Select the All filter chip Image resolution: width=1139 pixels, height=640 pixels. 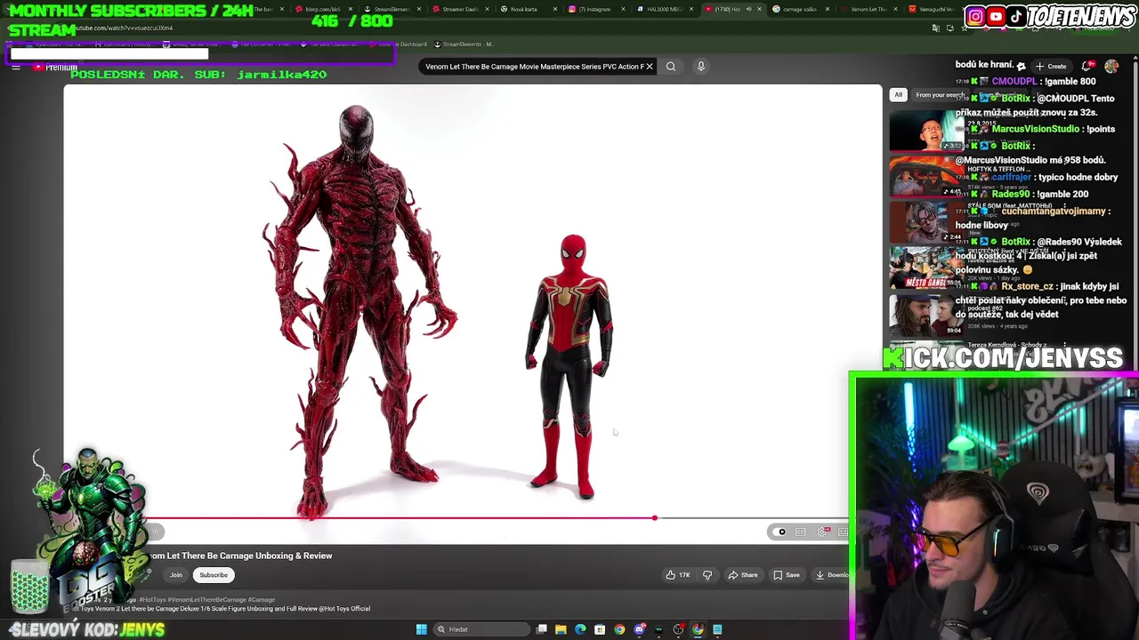(x=899, y=95)
